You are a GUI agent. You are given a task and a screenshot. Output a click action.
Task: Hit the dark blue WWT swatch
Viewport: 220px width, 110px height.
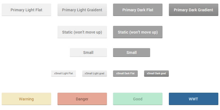(x=193, y=99)
